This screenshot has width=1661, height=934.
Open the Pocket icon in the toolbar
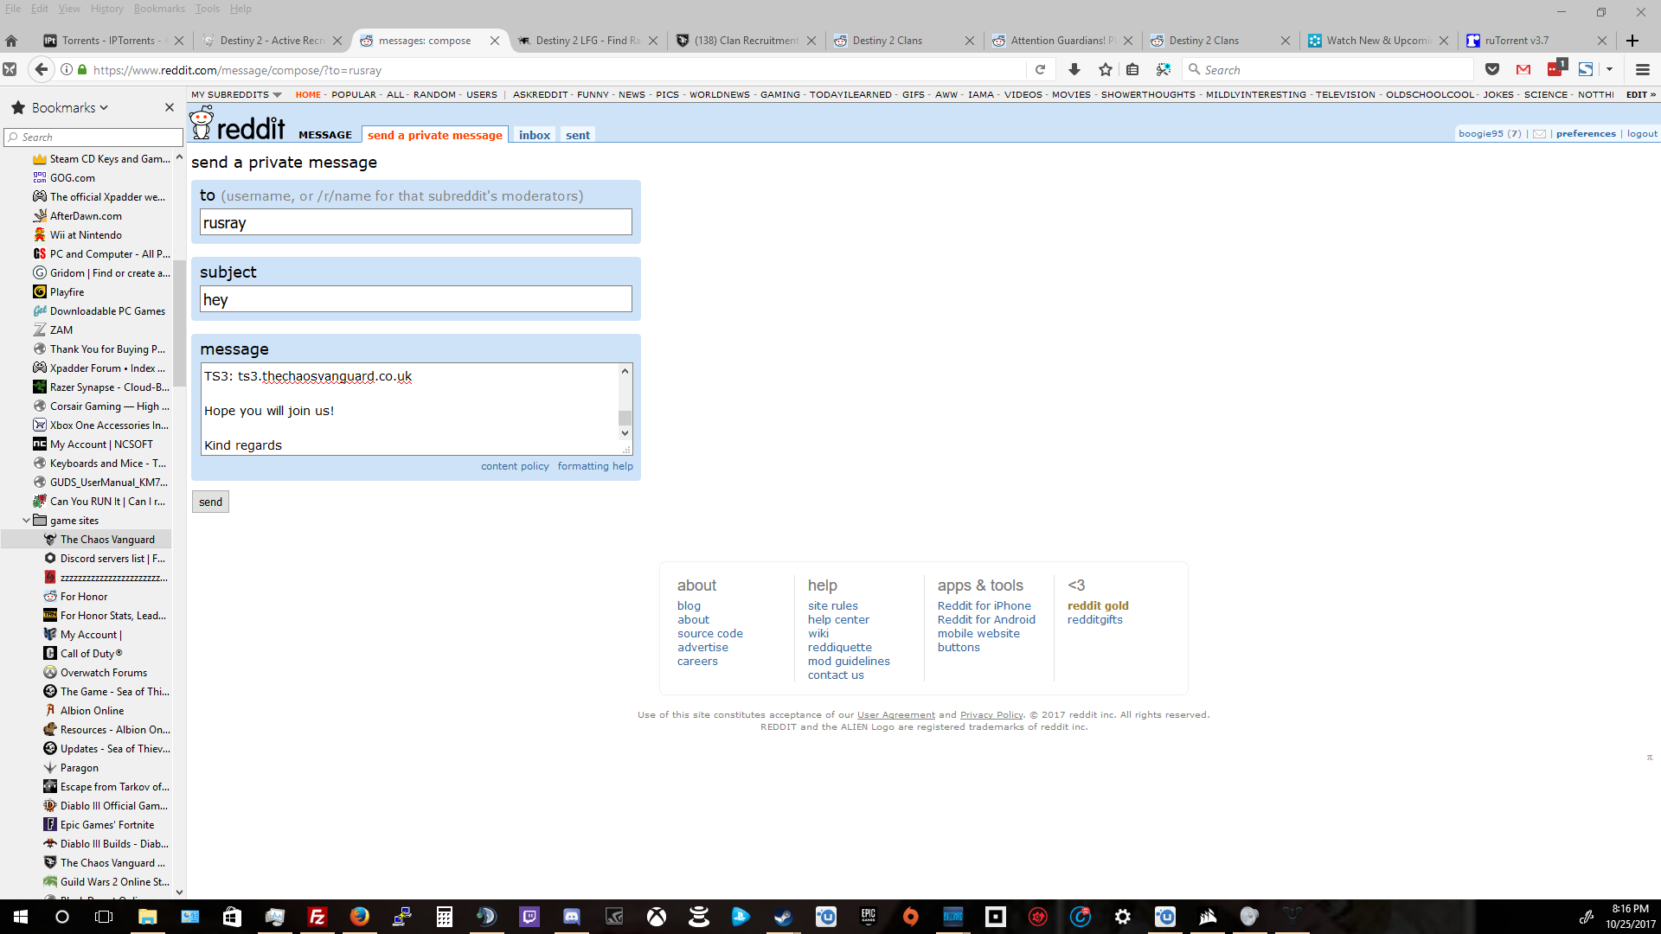click(1492, 70)
